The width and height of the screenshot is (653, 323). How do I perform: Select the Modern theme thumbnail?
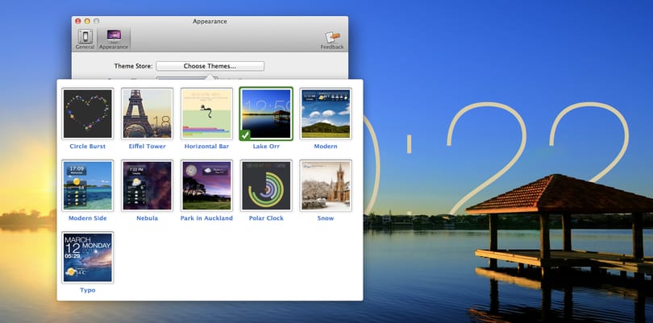[x=326, y=114]
